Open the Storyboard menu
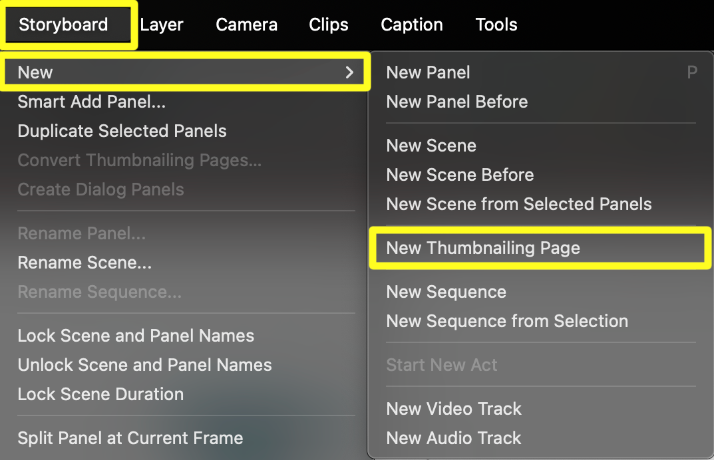714x460 pixels. pos(63,25)
